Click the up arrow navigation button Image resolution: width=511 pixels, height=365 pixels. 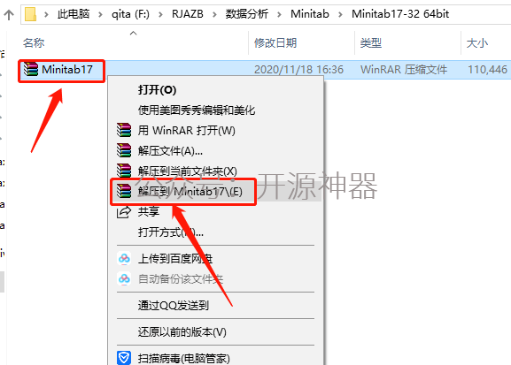pyautogui.click(x=9, y=14)
